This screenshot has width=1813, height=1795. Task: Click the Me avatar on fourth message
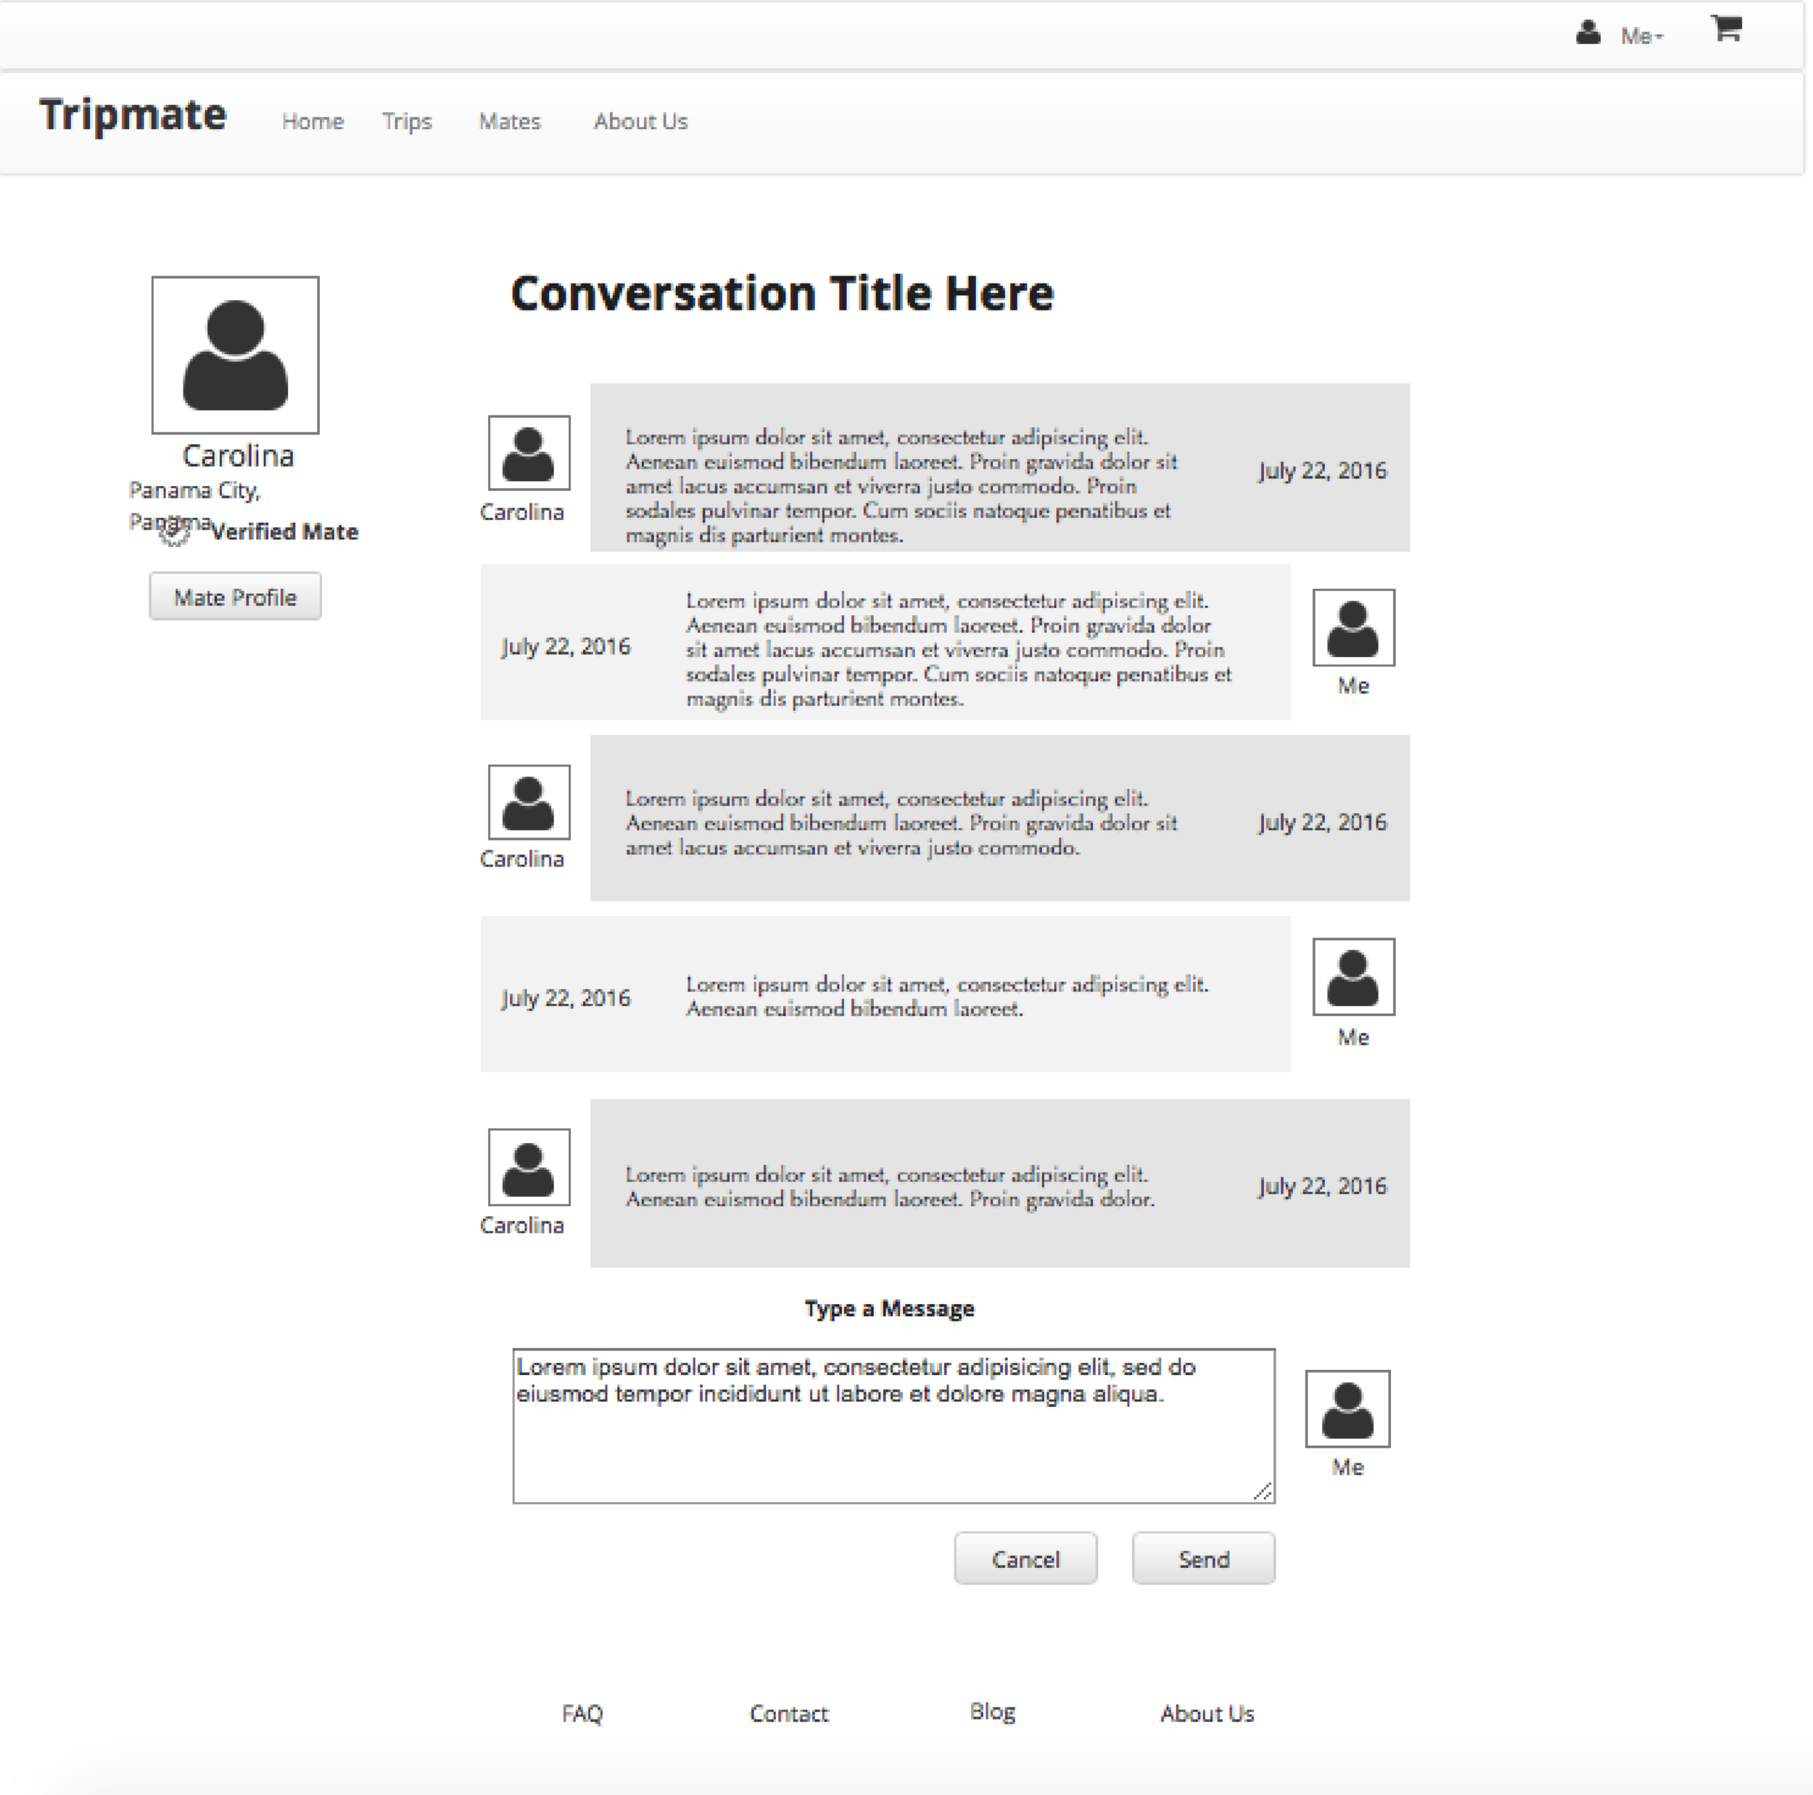(x=1352, y=977)
